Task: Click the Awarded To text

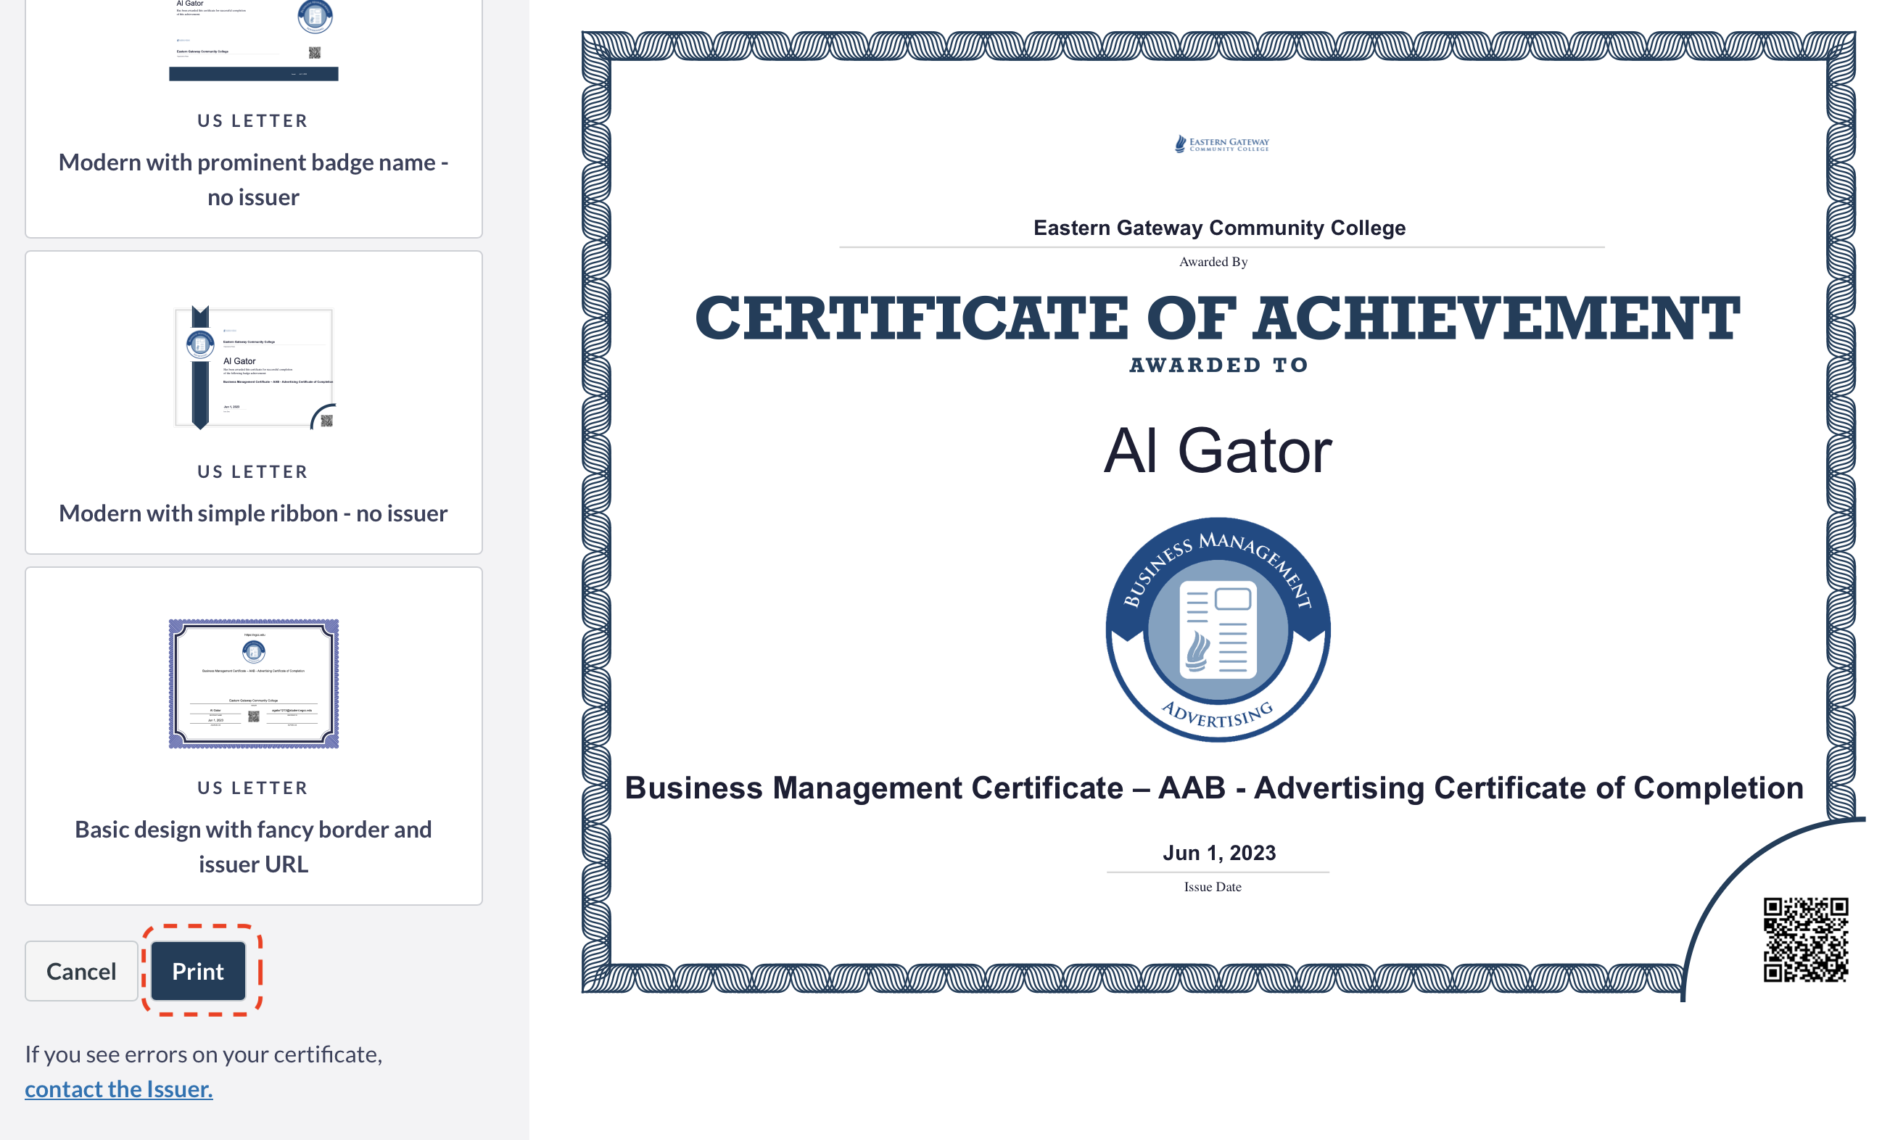Action: [1218, 365]
